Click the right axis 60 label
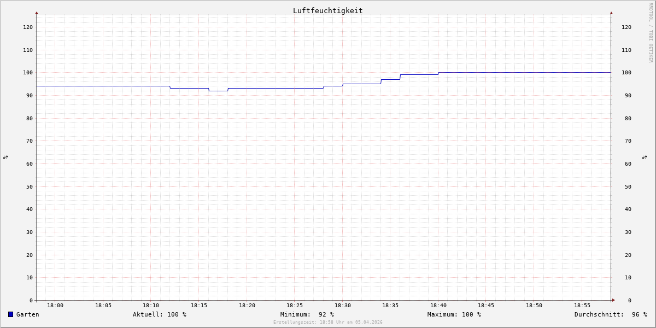This screenshot has height=328, width=656. pyautogui.click(x=628, y=164)
